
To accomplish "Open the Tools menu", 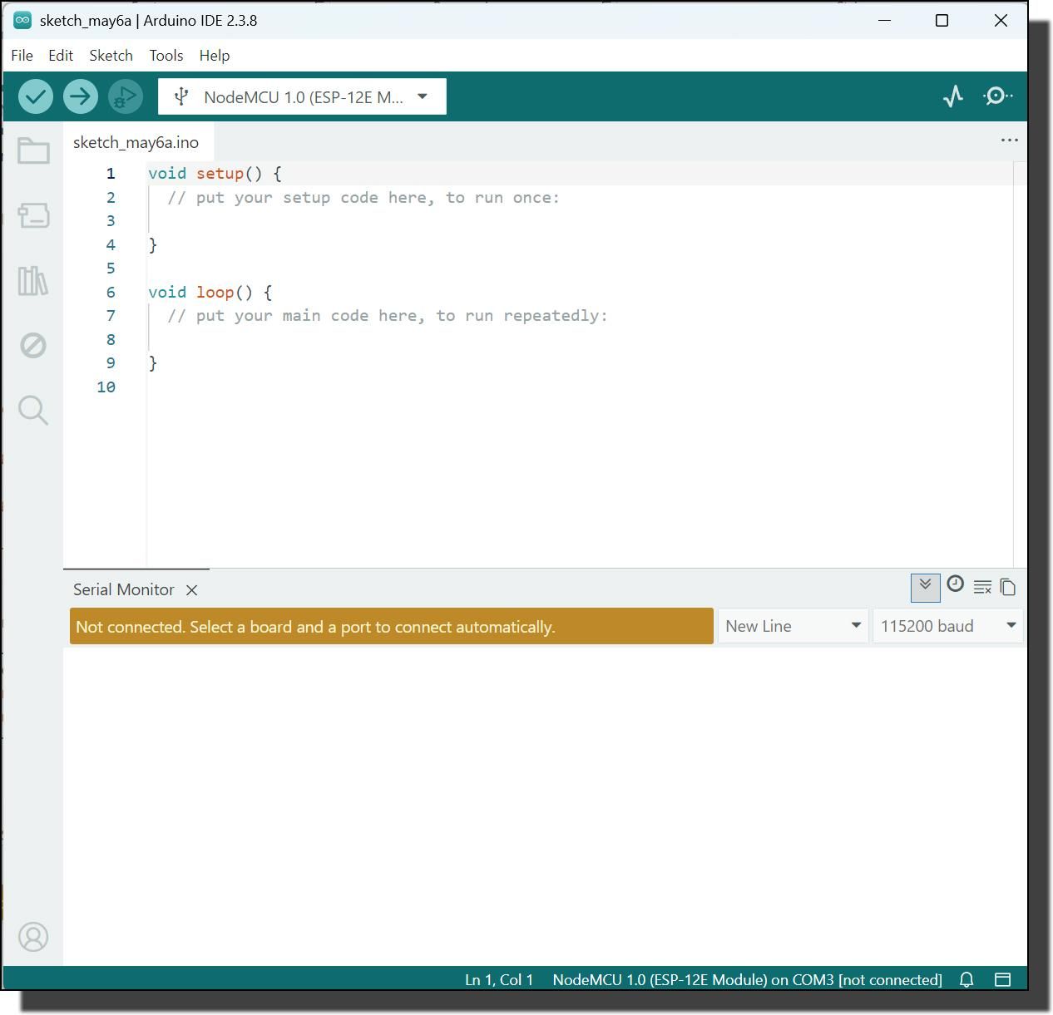I will 166,56.
